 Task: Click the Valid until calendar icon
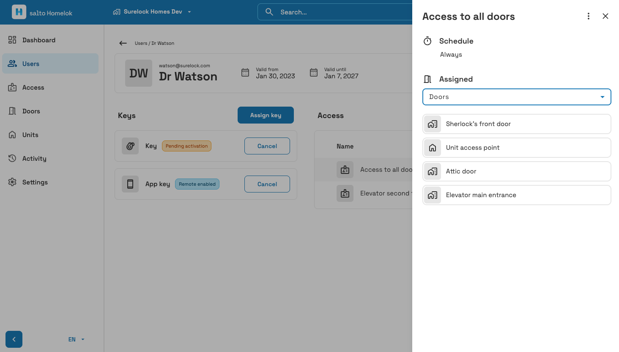(x=314, y=73)
